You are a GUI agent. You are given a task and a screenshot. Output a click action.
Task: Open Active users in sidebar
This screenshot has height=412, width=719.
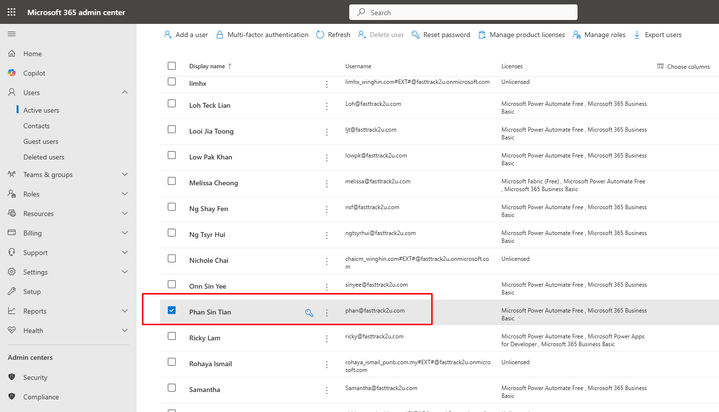click(x=41, y=110)
